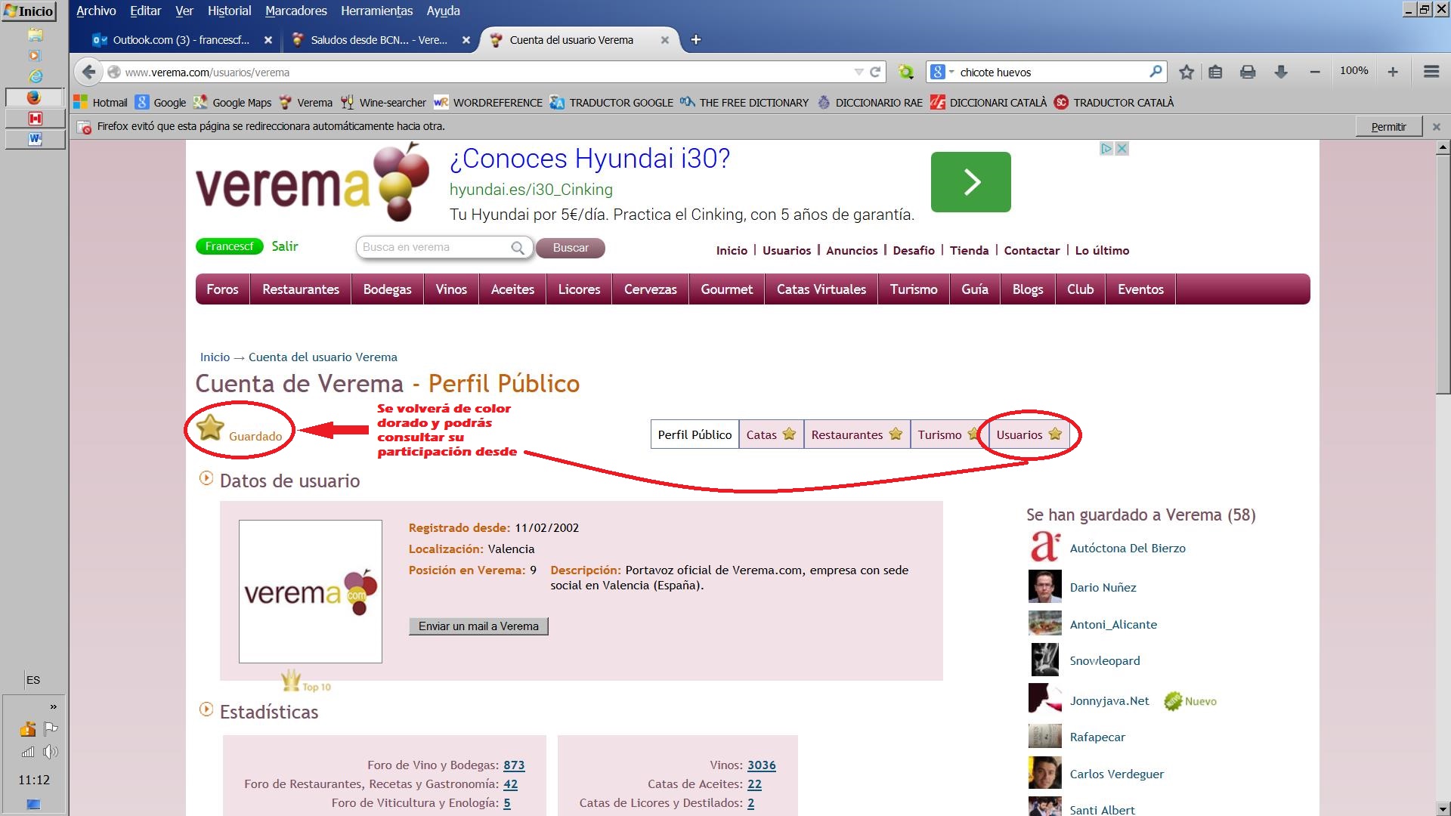Click the Permitir redirect button
This screenshot has width=1451, height=816.
click(1388, 126)
